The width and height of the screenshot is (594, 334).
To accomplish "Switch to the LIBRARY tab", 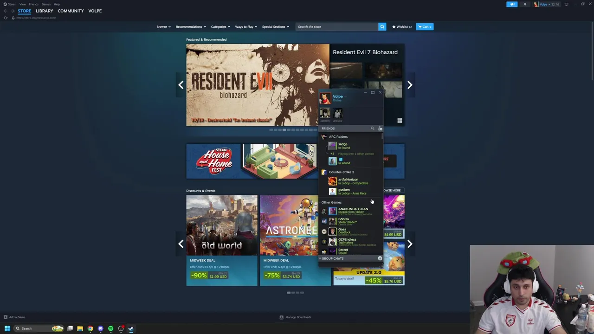I will point(45,11).
